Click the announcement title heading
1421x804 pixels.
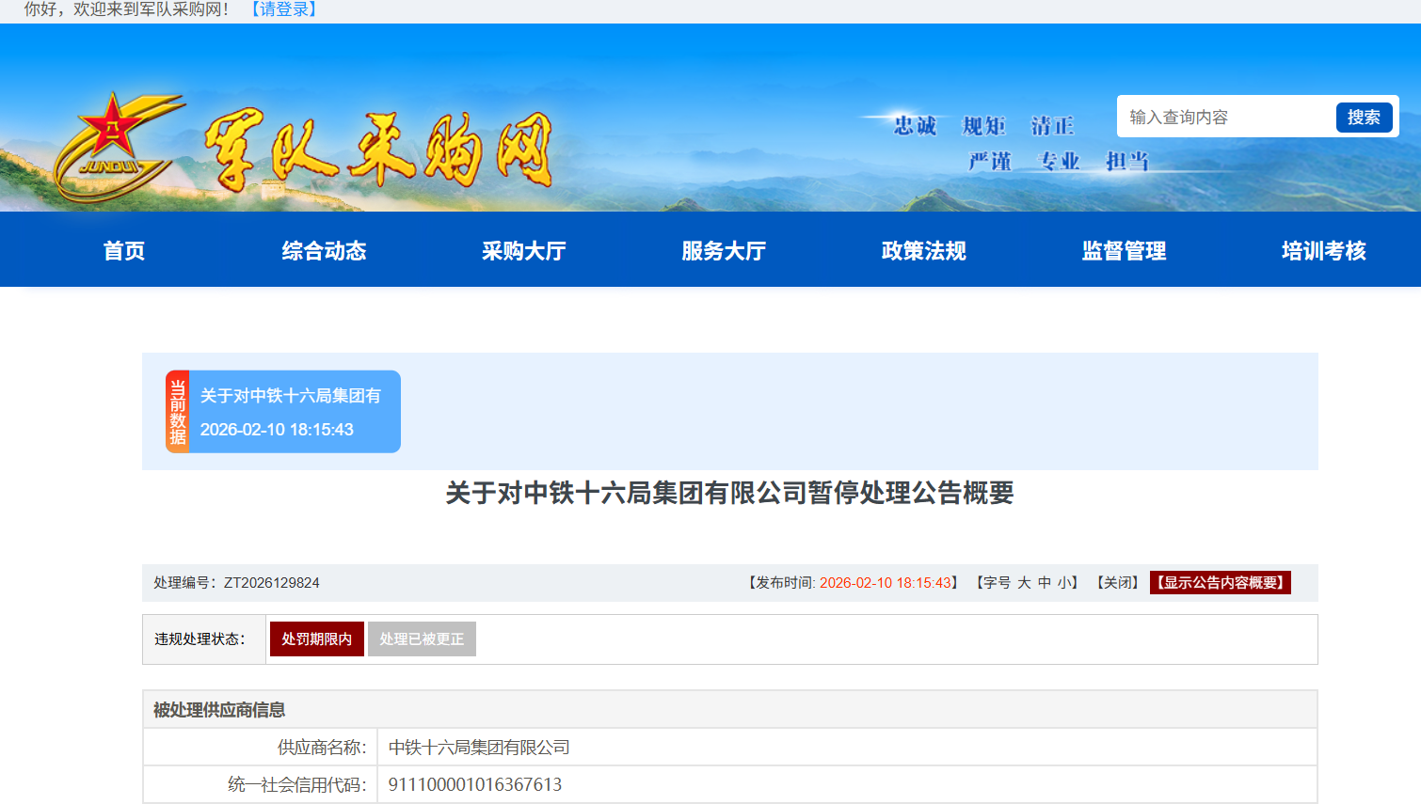point(730,493)
